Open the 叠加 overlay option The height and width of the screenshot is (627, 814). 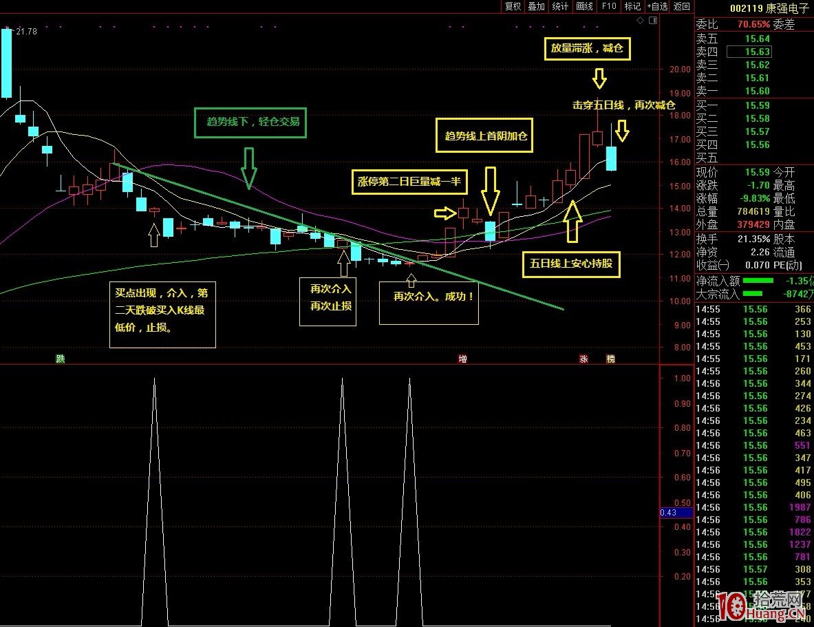pos(536,6)
